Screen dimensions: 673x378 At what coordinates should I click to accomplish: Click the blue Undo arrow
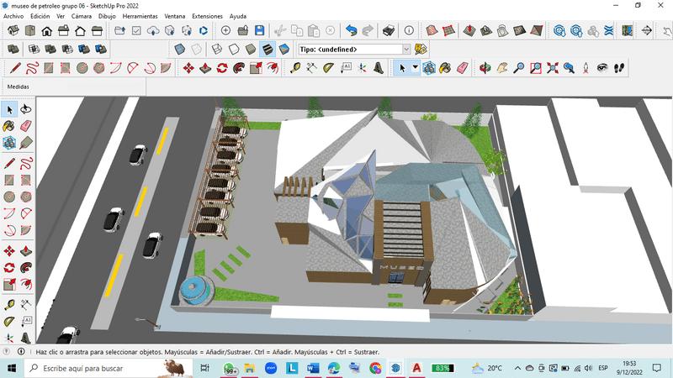pos(351,30)
